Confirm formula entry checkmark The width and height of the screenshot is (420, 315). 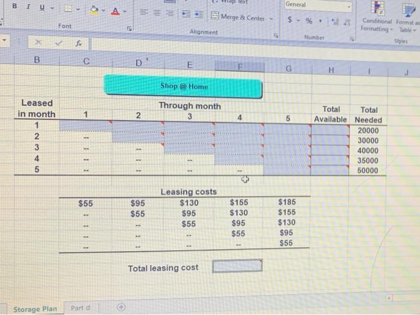(x=58, y=43)
